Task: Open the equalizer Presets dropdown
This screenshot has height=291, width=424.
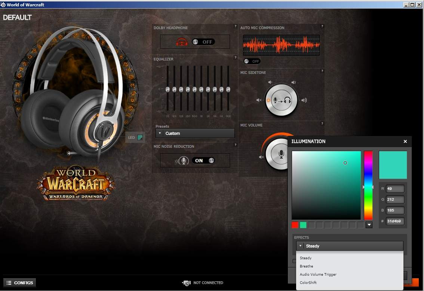Action: click(195, 133)
